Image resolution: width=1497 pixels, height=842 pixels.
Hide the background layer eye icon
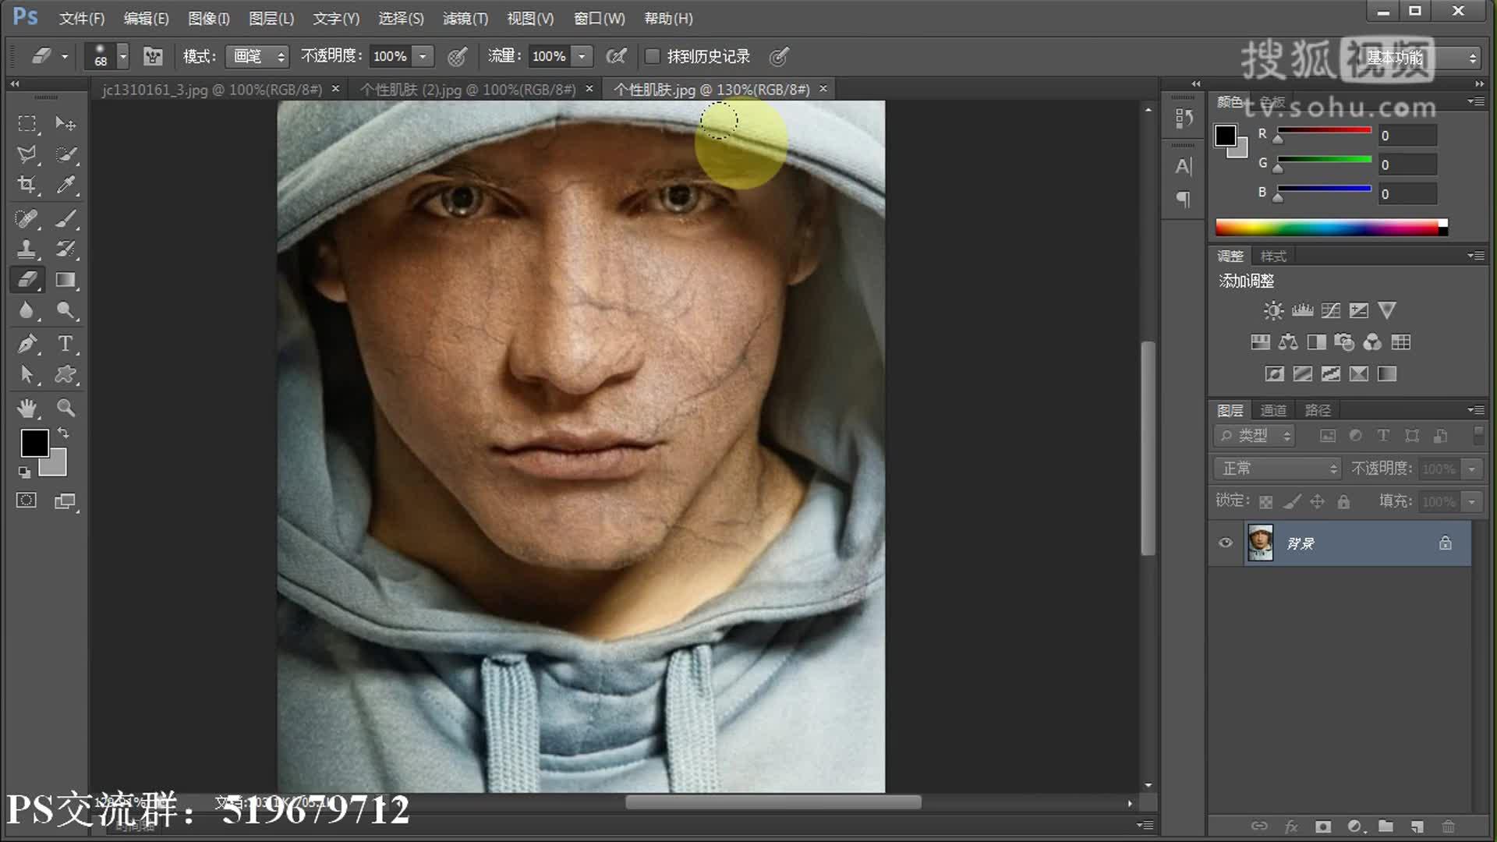1225,543
